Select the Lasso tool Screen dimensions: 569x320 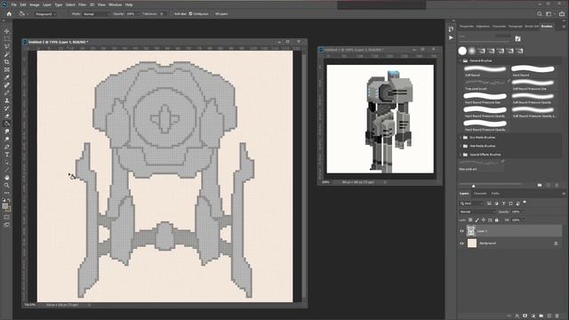[7, 46]
